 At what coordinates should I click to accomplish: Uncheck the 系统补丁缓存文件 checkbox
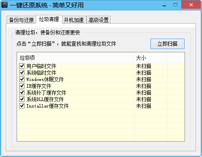coord(22,93)
